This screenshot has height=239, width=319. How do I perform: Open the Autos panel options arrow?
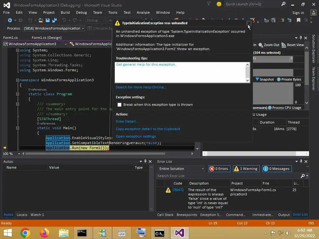coord(140,162)
